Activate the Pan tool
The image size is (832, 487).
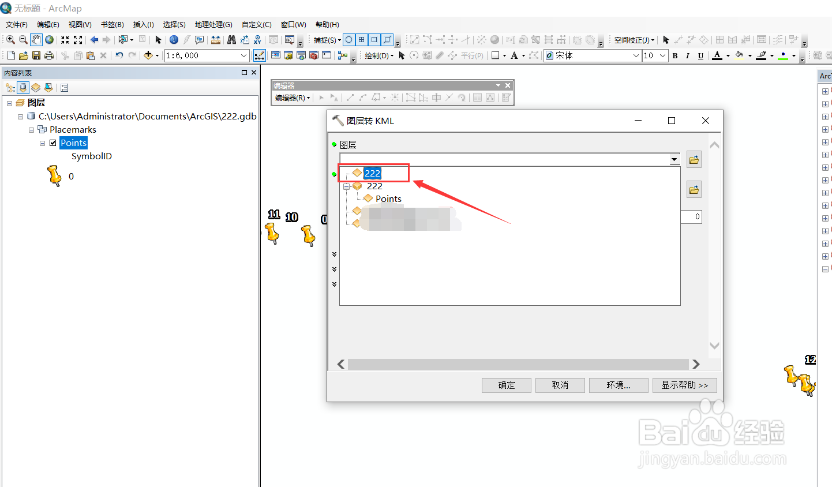[x=36, y=40]
